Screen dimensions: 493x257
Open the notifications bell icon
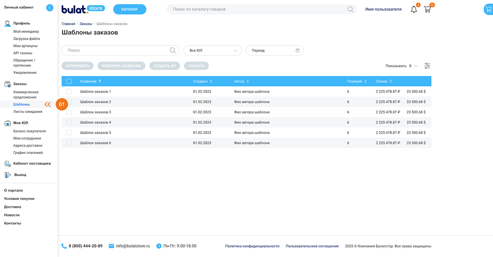pyautogui.click(x=414, y=9)
